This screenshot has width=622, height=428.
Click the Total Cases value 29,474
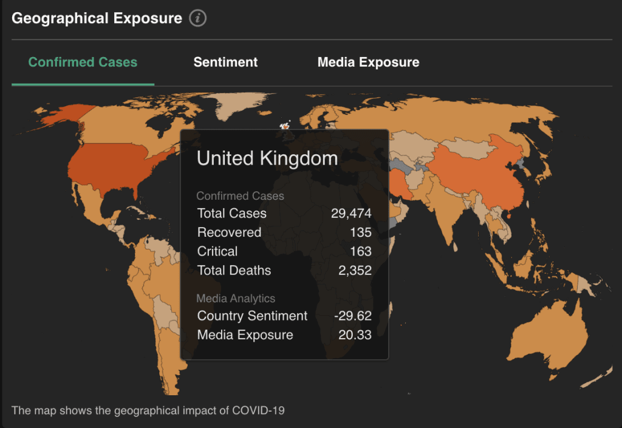click(351, 213)
